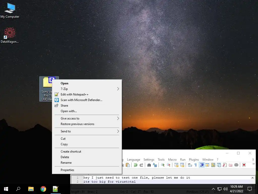Zoom out using the magnifier minus icon

coord(169,165)
